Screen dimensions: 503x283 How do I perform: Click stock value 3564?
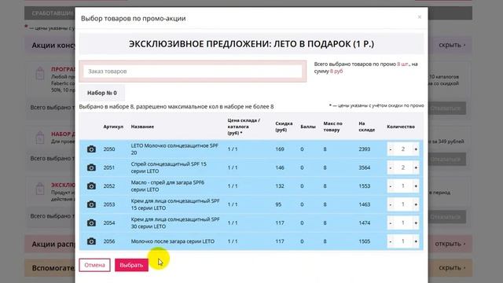(365, 167)
